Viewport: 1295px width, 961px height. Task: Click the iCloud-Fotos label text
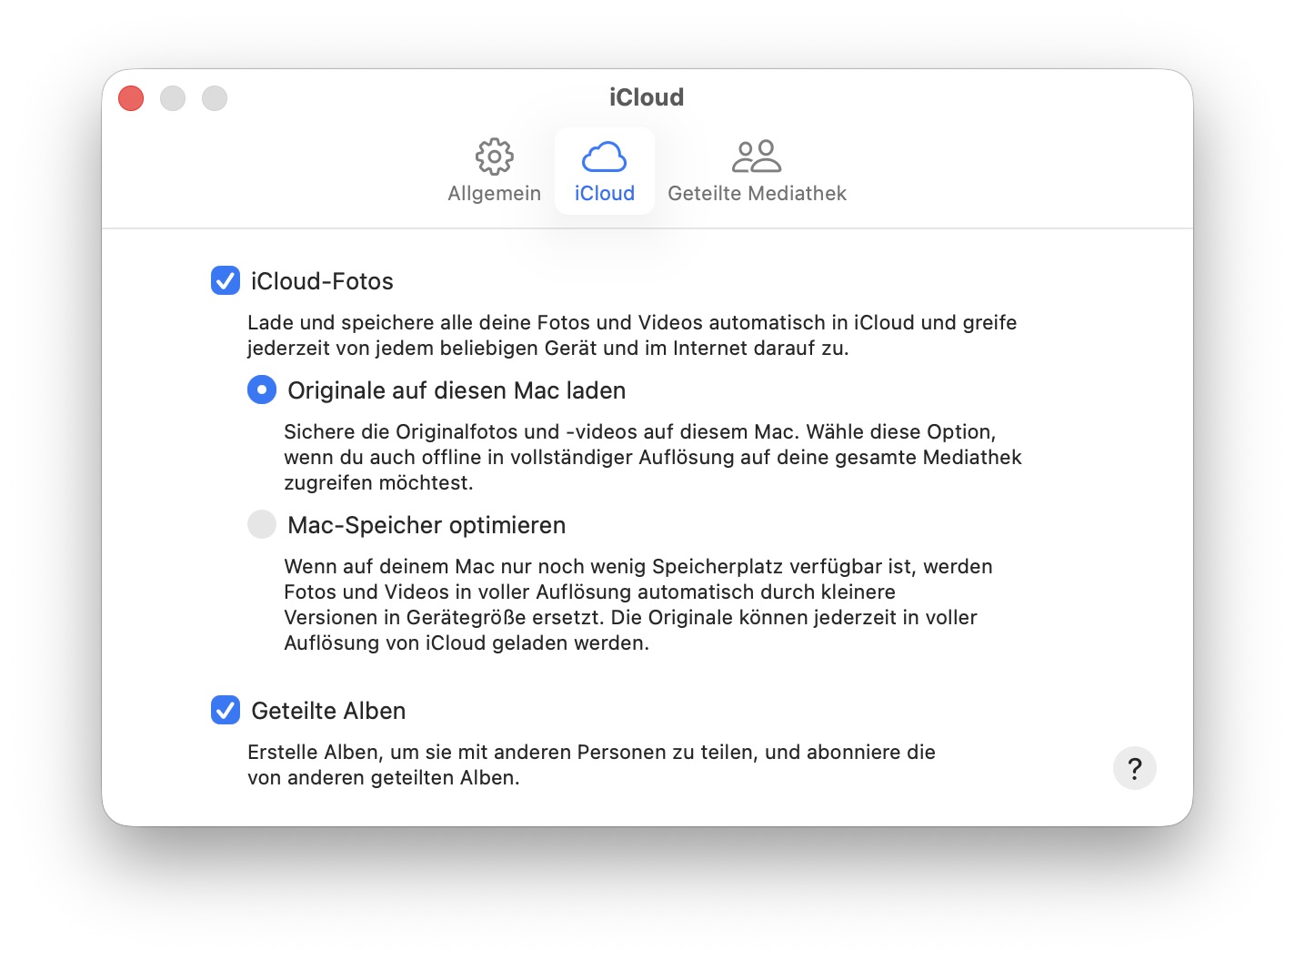(x=322, y=281)
